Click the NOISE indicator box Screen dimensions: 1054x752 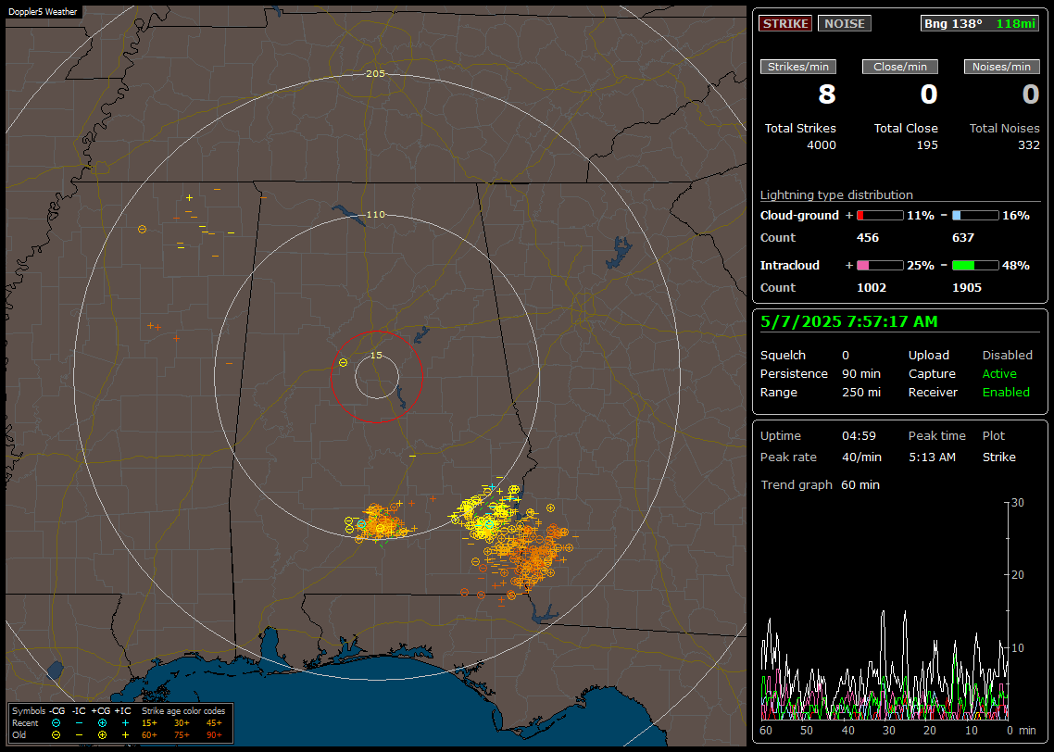[x=845, y=23]
